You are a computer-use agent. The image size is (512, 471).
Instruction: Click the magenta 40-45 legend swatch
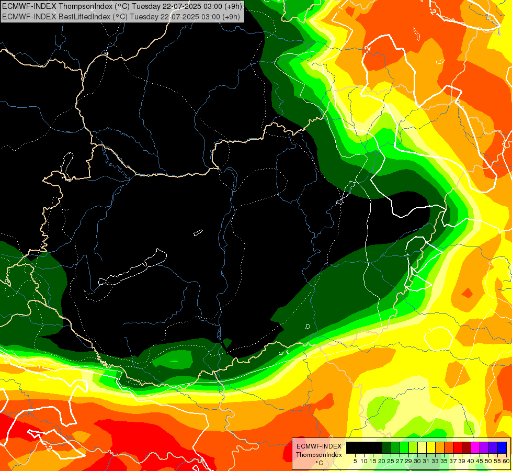tap(475, 447)
